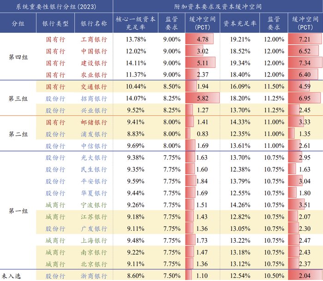Select the 平安银行 name cell
The height and width of the screenshot is (281, 323).
point(94,181)
